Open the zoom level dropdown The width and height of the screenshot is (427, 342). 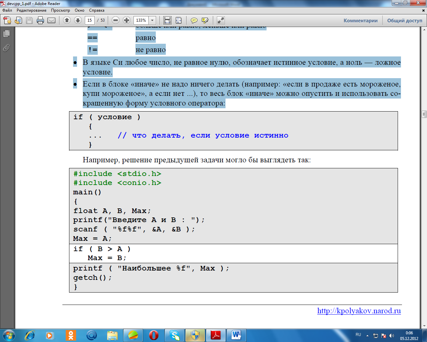click(x=152, y=20)
